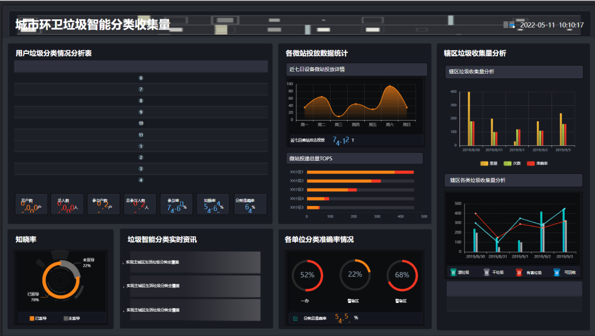Image resolution: width=595 pixels, height=336 pixels.
Task: Open the second news item in 实时资讯
Action: click(x=195, y=286)
